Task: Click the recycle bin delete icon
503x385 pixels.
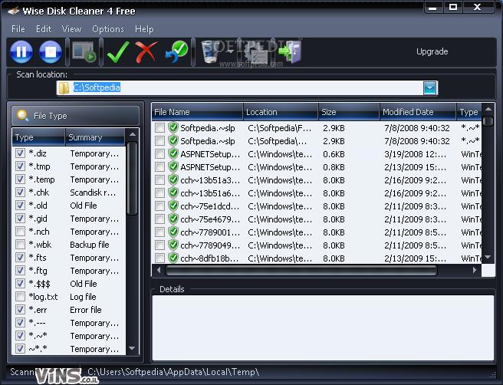Action: pyautogui.click(x=211, y=51)
